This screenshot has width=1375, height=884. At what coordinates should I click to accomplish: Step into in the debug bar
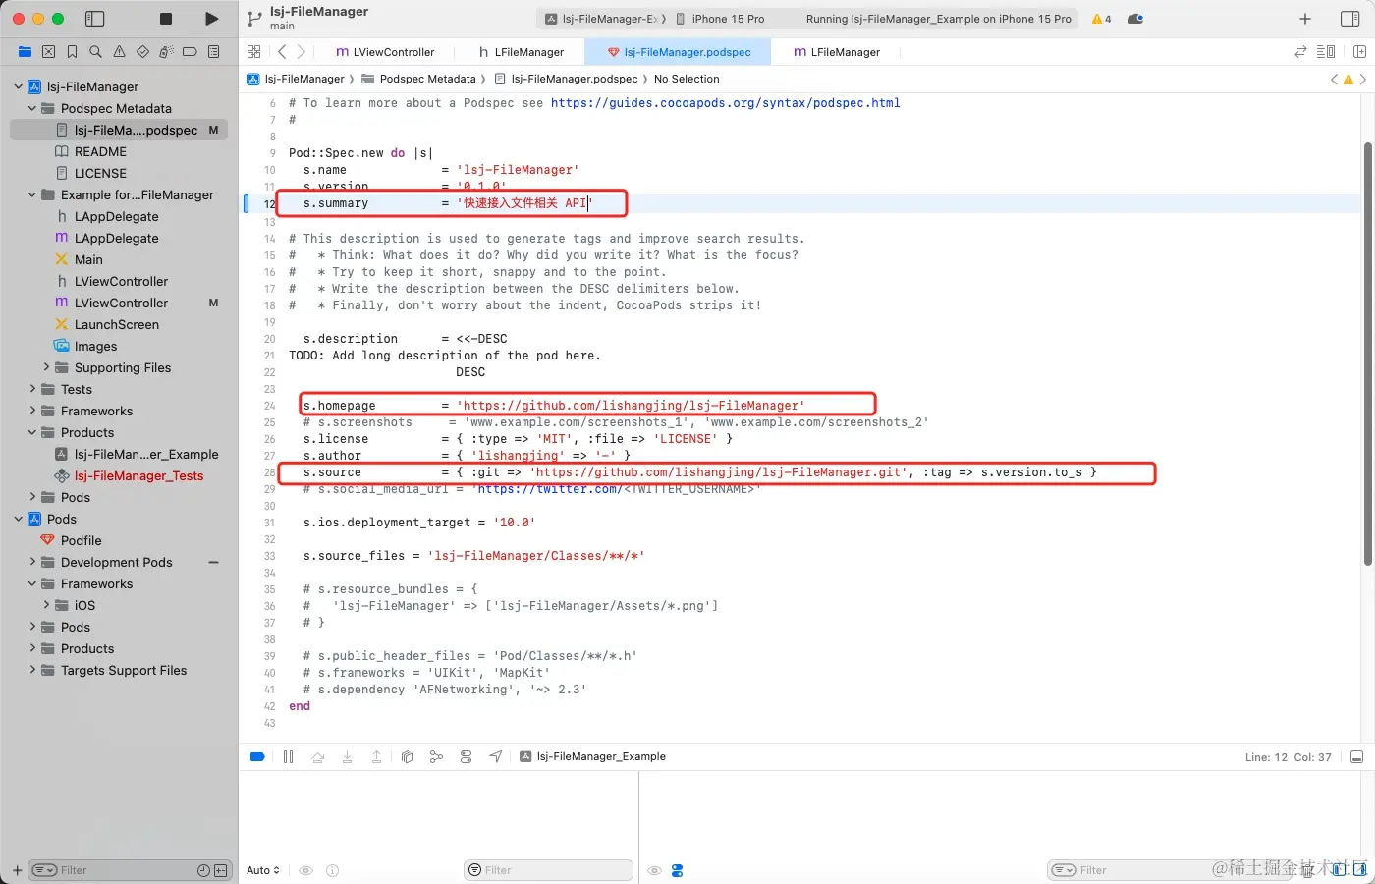(347, 756)
